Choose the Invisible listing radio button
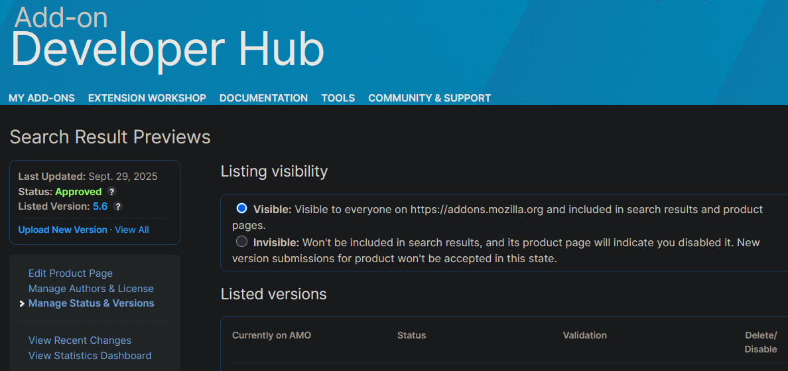Image resolution: width=788 pixels, height=371 pixels. pyautogui.click(x=241, y=242)
